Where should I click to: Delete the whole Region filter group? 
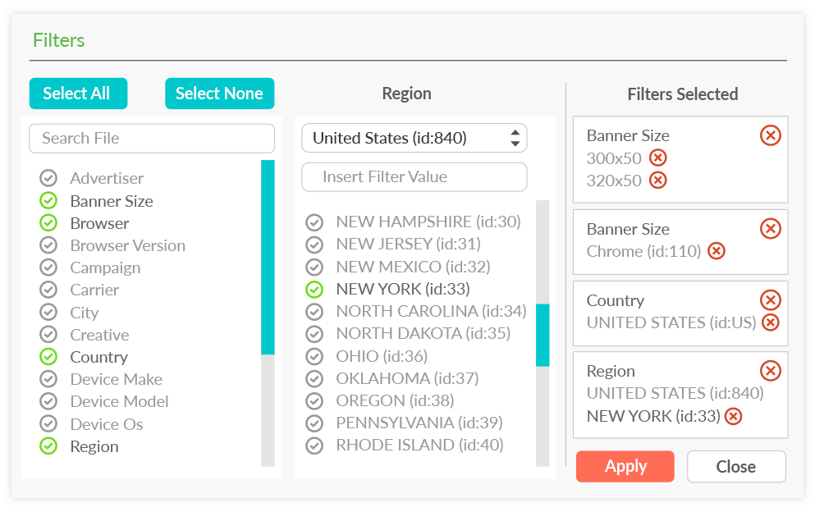(771, 371)
